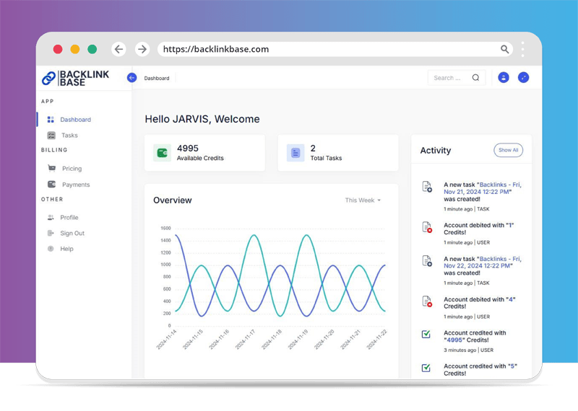Open the user profile avatar icon
The image size is (578, 411).
pyautogui.click(x=504, y=78)
